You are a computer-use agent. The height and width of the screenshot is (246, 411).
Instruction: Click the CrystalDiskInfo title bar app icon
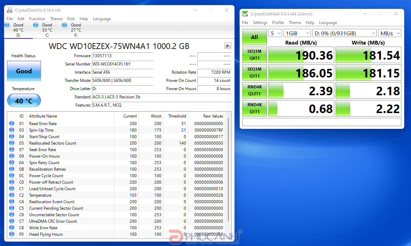10,10
